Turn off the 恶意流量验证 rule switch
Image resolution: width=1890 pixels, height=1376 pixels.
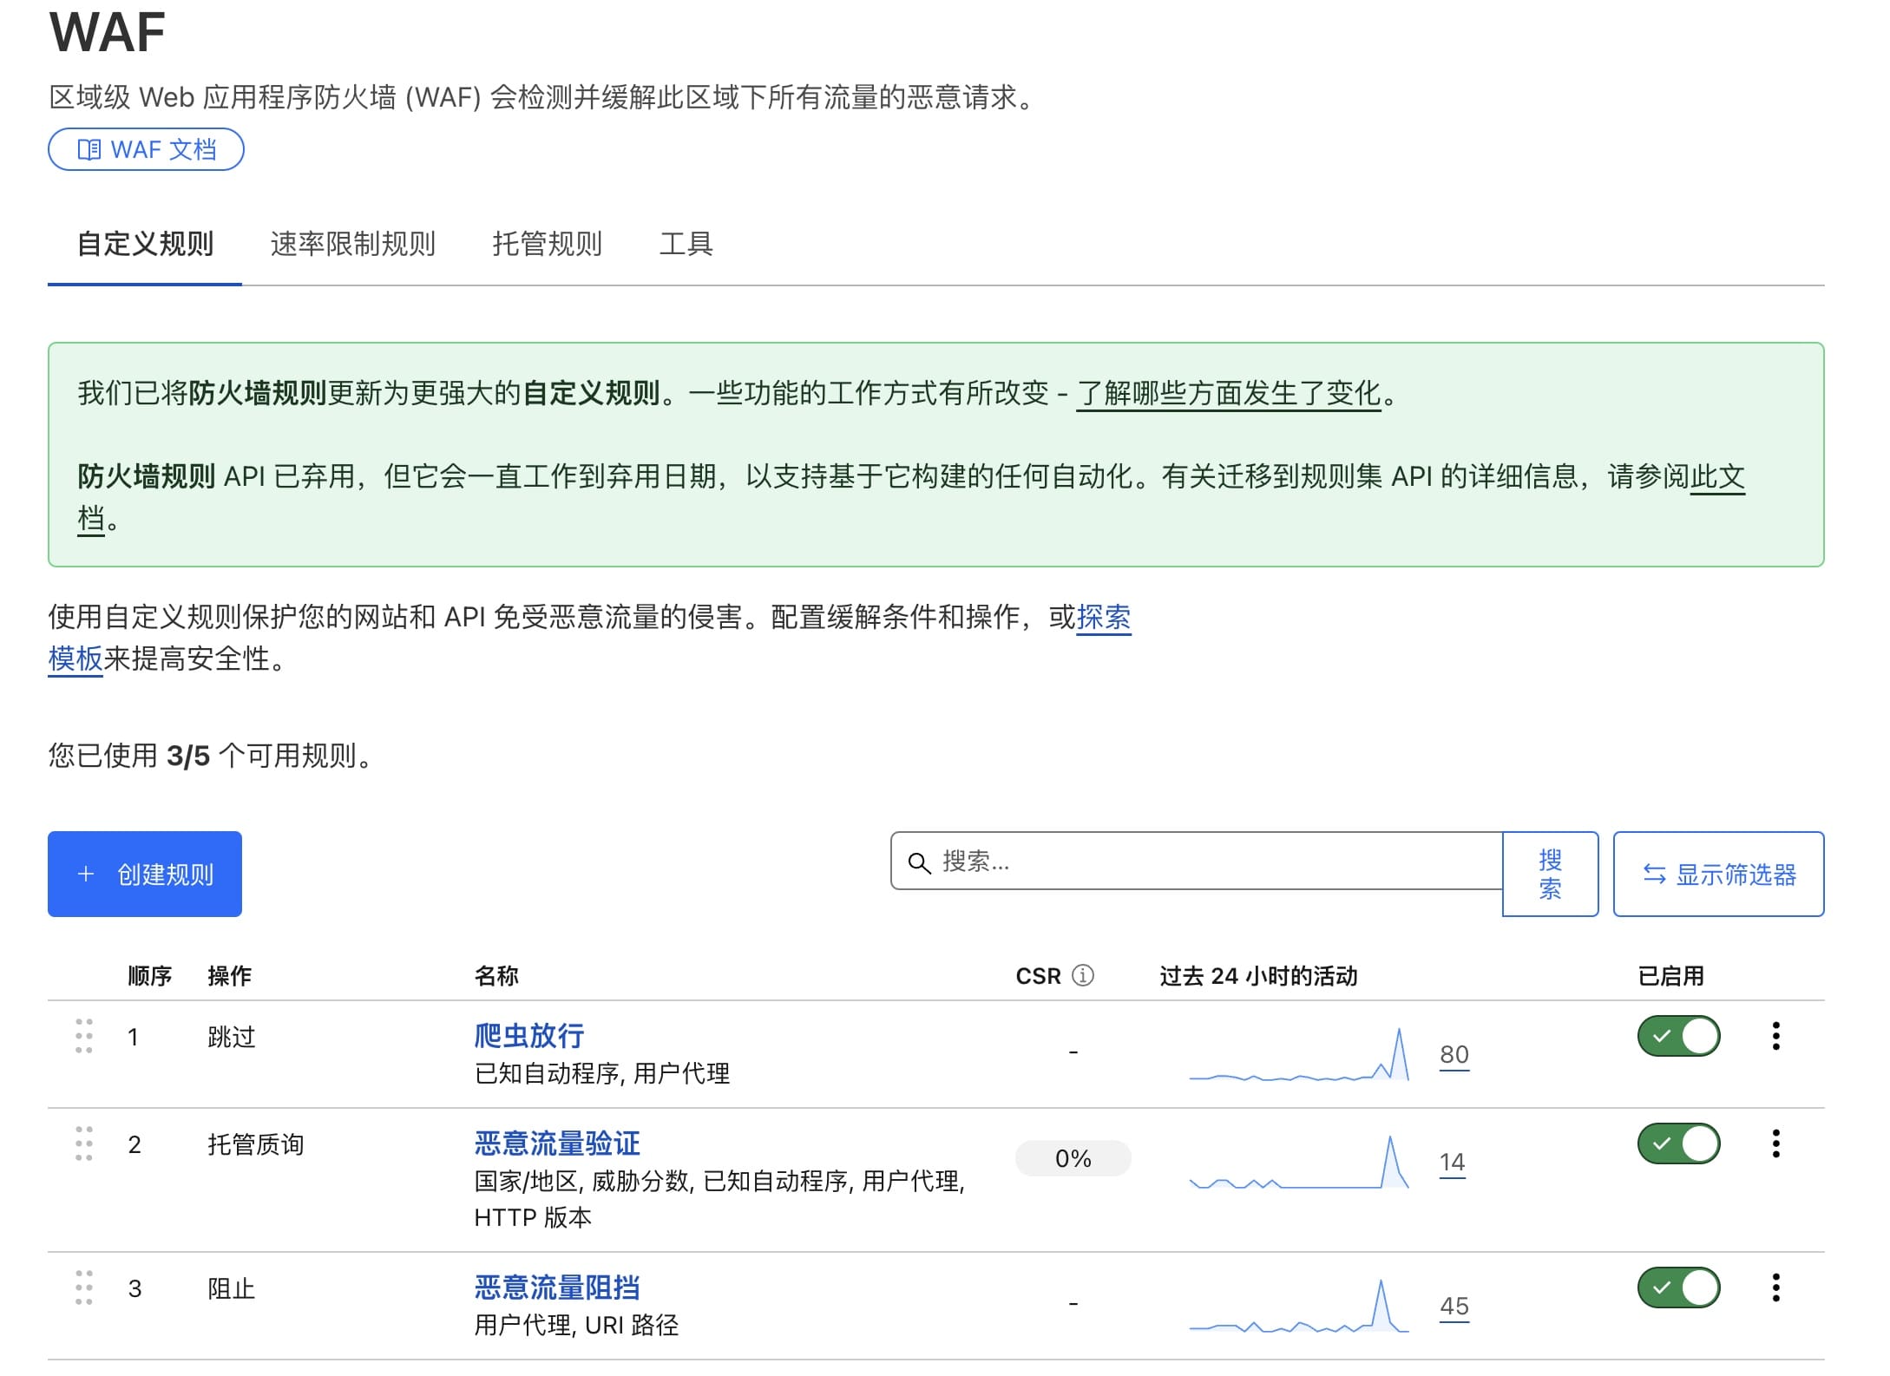coord(1678,1144)
